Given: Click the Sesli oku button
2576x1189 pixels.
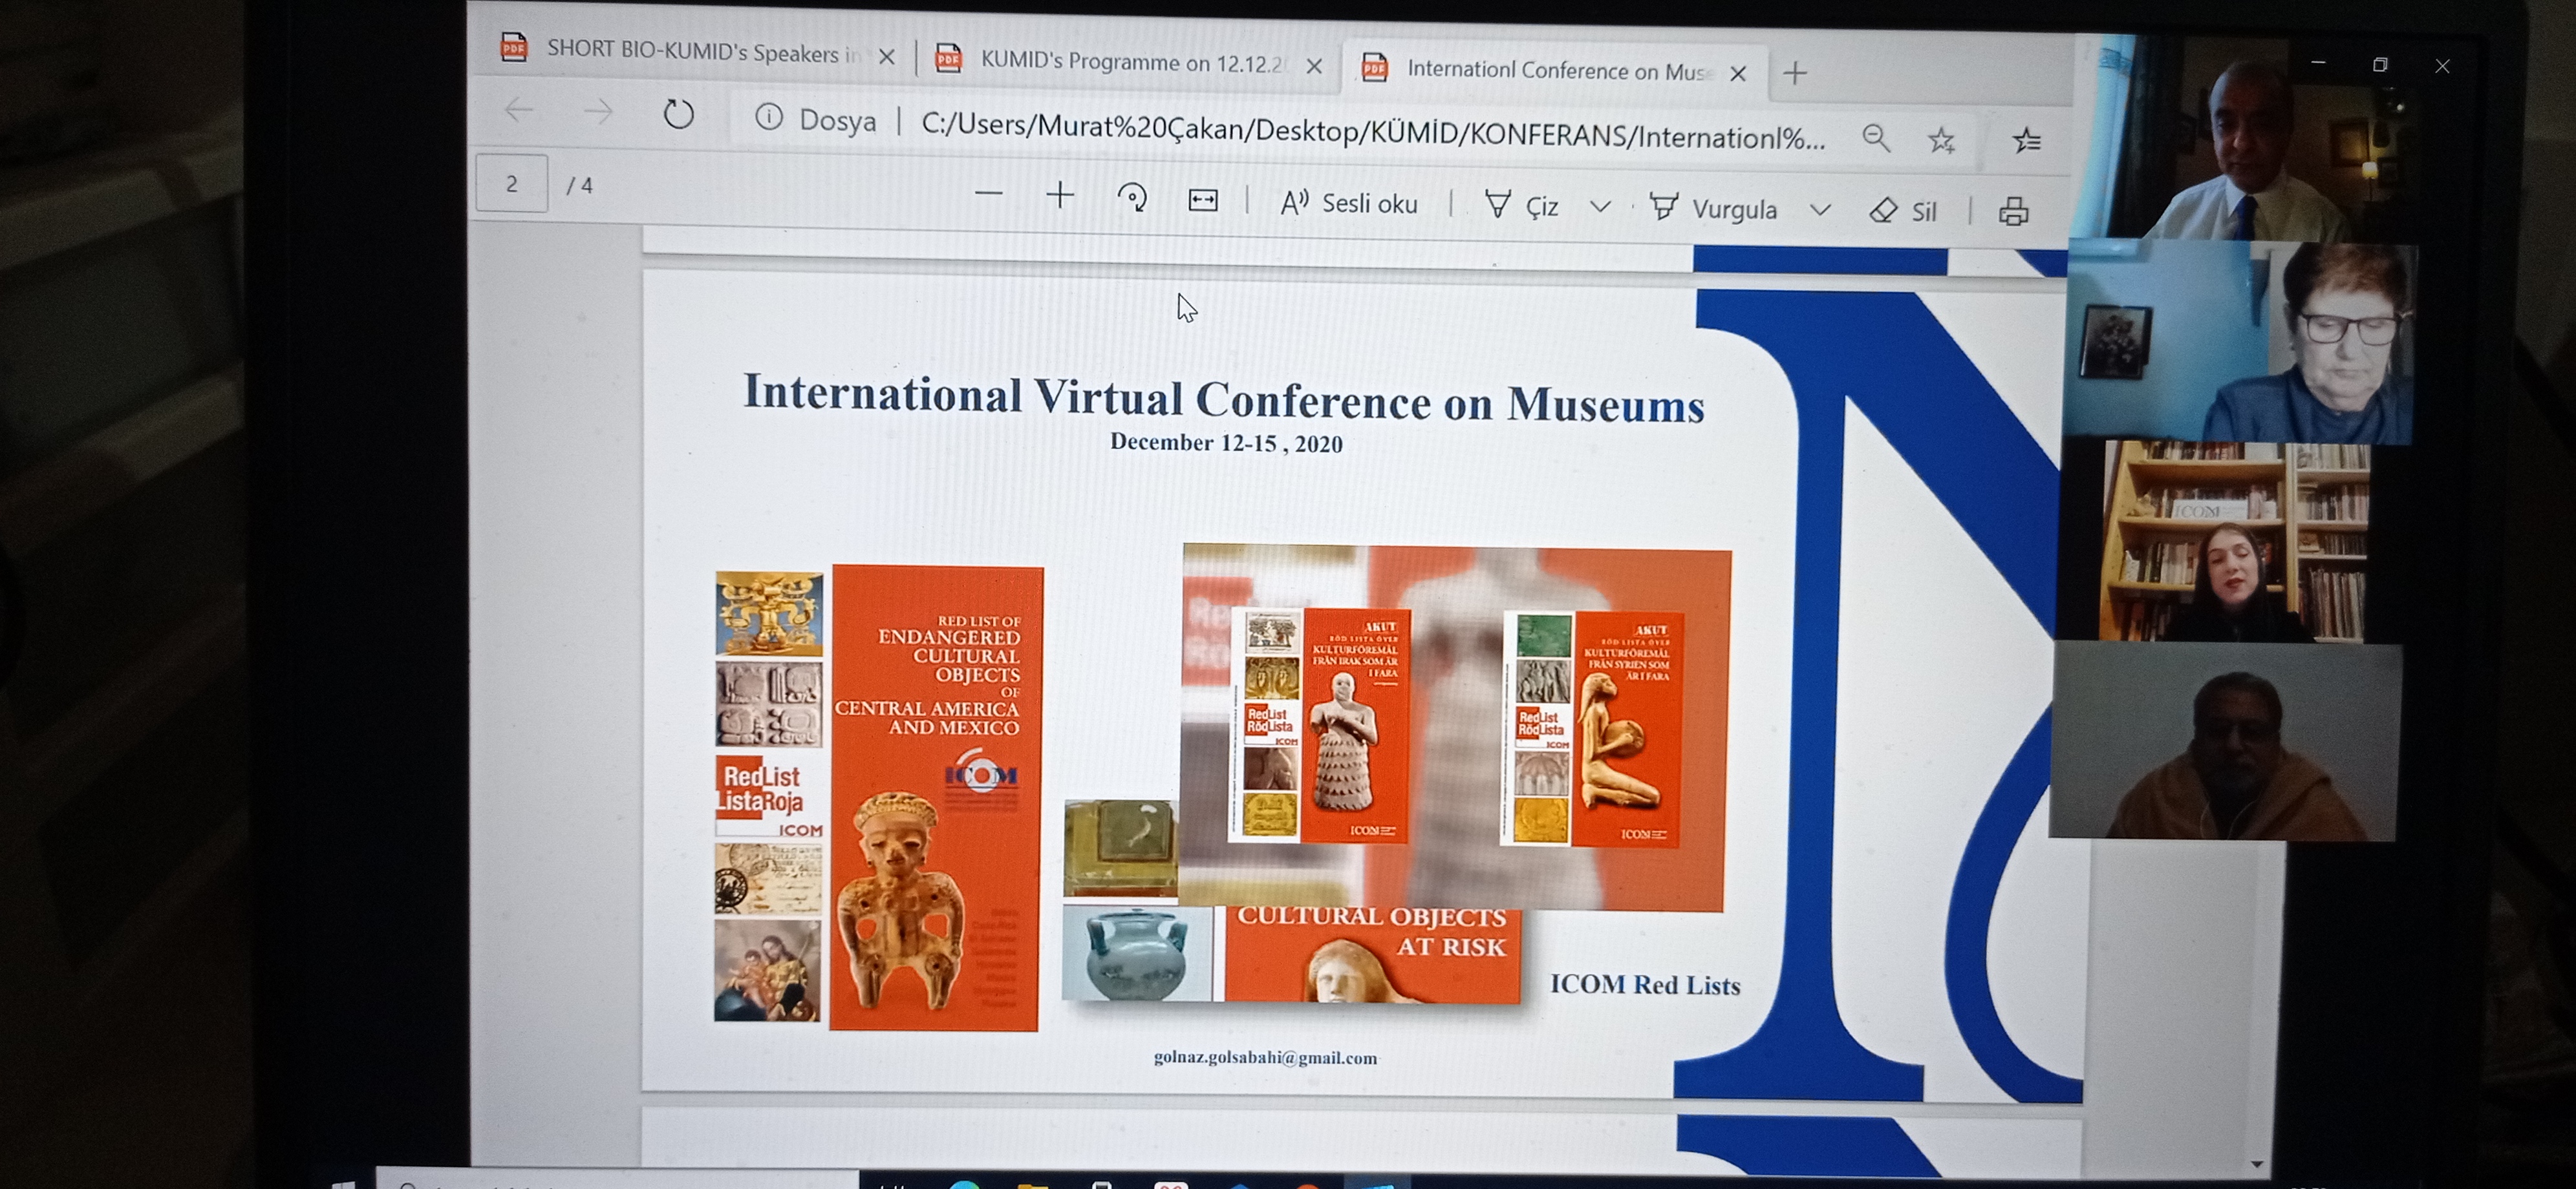Looking at the screenshot, I should click(x=1349, y=204).
